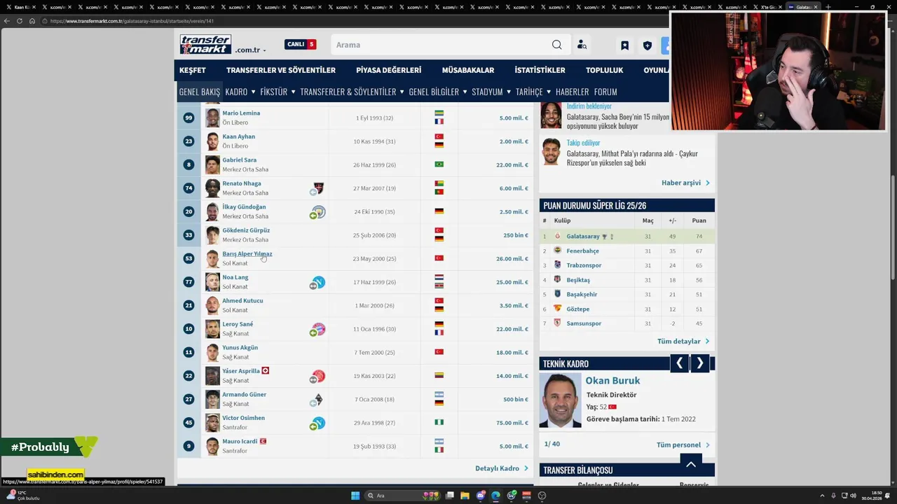Image resolution: width=897 pixels, height=504 pixels.
Task: Click the club badge in Armando Güner's row
Action: click(318, 400)
